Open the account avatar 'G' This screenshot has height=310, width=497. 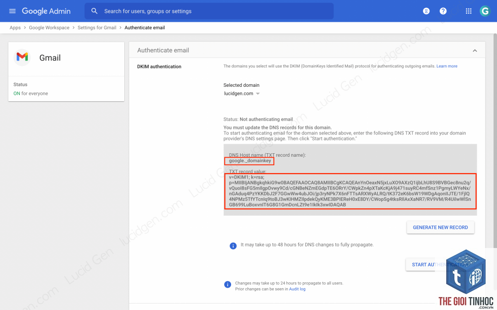click(485, 11)
